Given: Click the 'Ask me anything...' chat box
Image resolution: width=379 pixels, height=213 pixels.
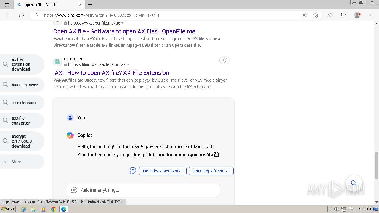Looking at the screenshot, I should pos(143,190).
